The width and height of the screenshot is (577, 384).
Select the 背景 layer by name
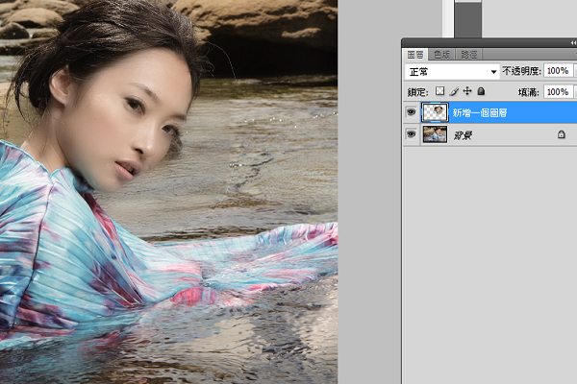(463, 135)
